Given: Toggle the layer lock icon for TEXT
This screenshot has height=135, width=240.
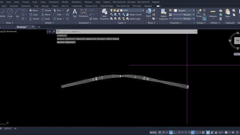Looking at the screenshot, I should coord(118,10).
